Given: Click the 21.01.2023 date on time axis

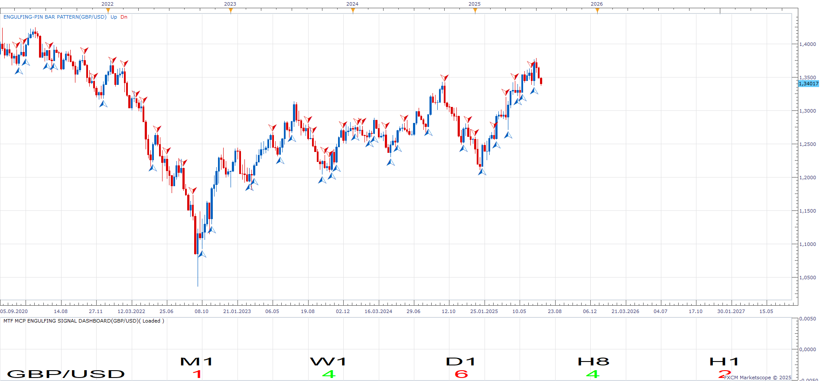Looking at the screenshot, I should click(237, 311).
